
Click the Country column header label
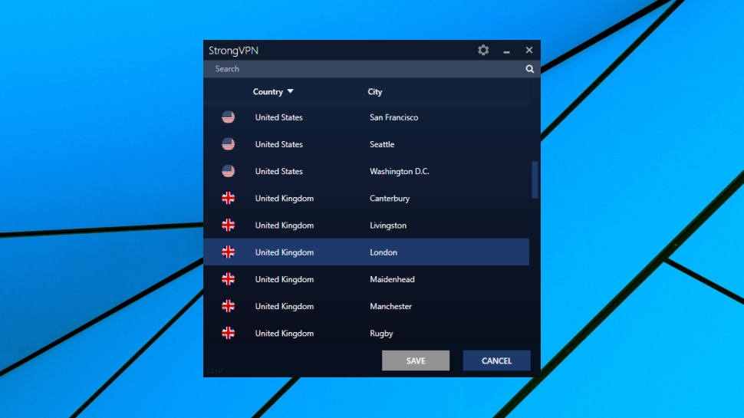pos(268,92)
